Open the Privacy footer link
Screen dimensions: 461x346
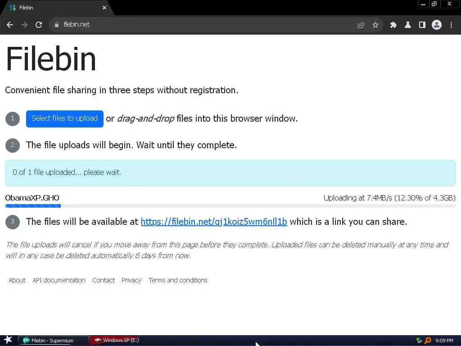coord(131,280)
